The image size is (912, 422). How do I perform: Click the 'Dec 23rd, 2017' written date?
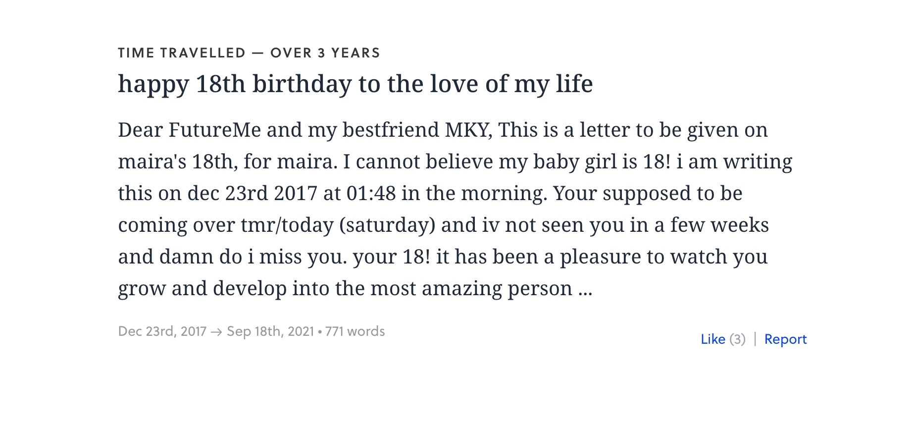(x=162, y=331)
